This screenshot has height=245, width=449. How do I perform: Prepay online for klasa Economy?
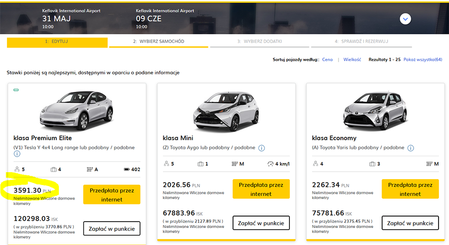[x=410, y=189]
